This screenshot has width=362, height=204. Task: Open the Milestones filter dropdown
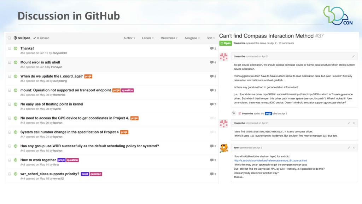(169, 38)
